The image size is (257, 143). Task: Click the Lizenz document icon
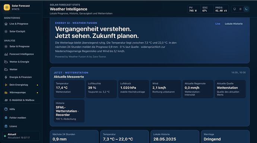(x=6, y=126)
